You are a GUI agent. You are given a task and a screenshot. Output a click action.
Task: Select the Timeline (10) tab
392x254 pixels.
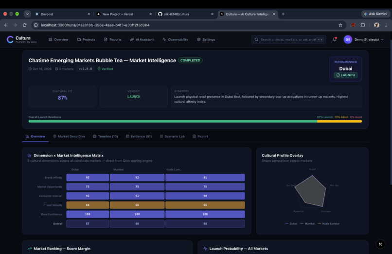click(x=105, y=136)
